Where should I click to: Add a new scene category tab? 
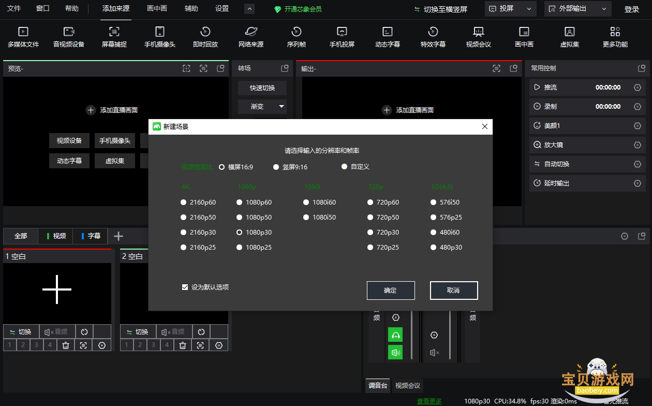coord(118,236)
